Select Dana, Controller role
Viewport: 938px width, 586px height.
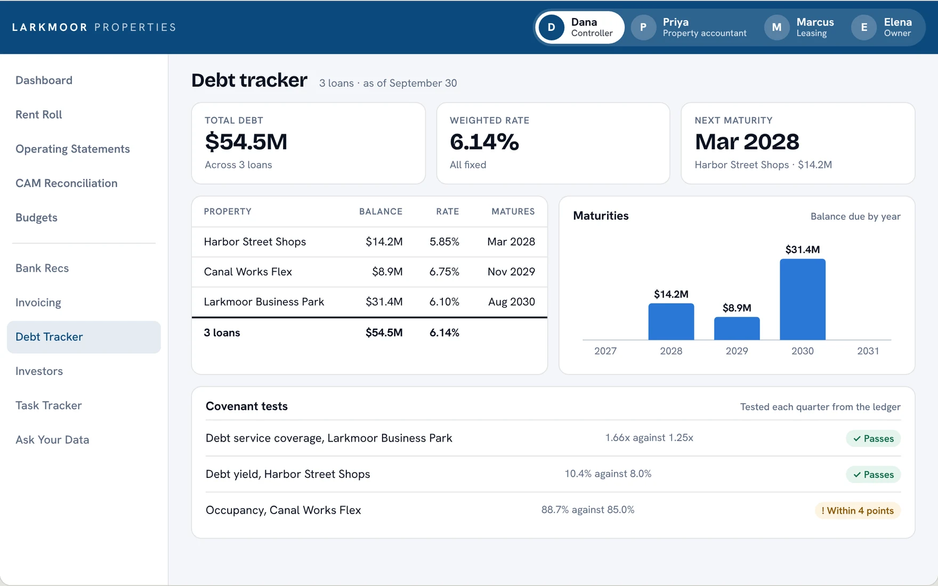(579, 27)
